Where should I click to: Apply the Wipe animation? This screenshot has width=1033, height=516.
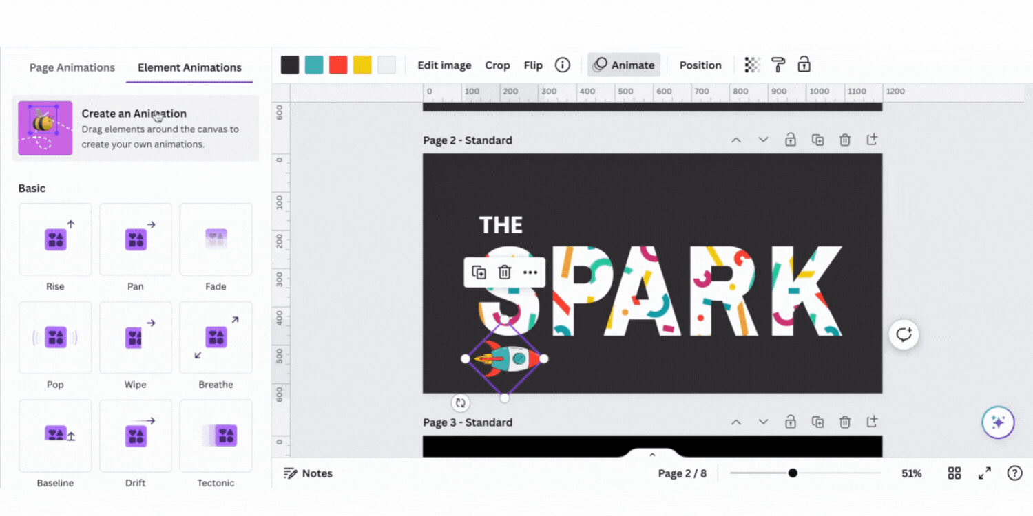136,338
